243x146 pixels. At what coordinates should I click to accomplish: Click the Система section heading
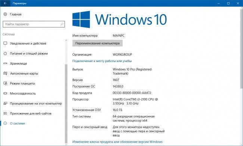click(x=9, y=34)
